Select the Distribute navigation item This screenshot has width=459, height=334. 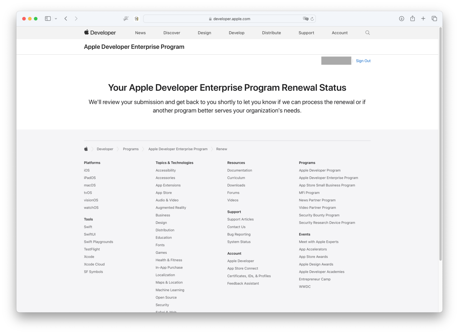point(271,33)
